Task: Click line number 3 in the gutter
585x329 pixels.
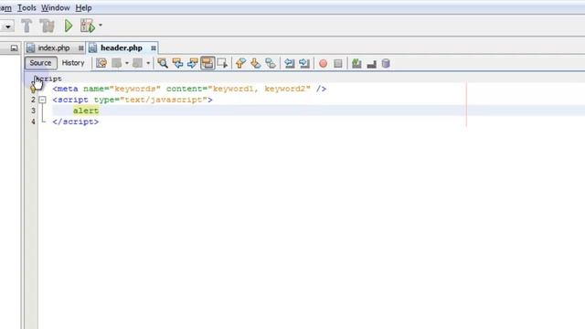Action: pos(33,111)
